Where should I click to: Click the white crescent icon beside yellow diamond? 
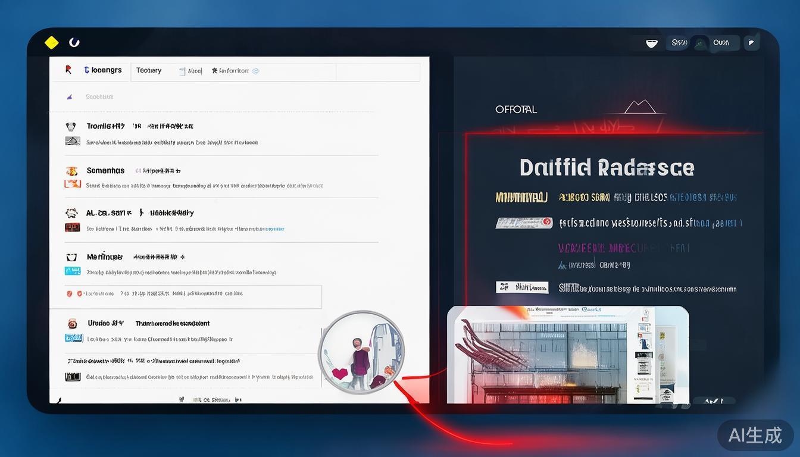(74, 42)
